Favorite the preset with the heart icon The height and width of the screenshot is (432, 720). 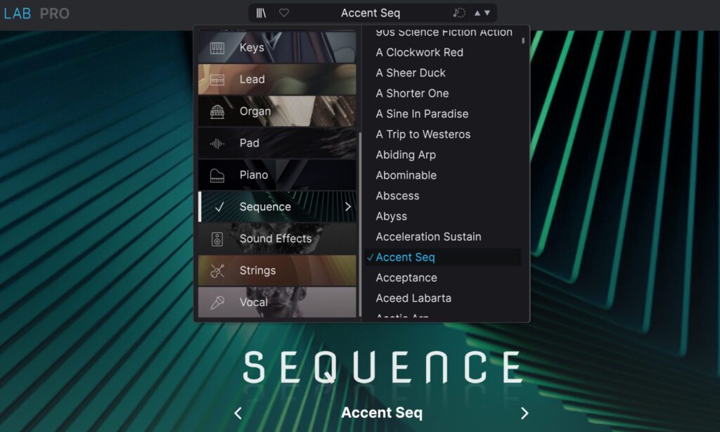click(x=284, y=13)
